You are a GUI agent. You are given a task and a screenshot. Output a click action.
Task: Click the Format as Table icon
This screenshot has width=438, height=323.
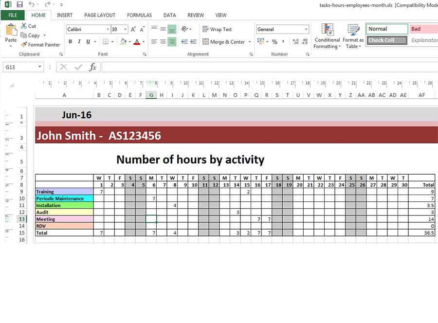coord(353,36)
